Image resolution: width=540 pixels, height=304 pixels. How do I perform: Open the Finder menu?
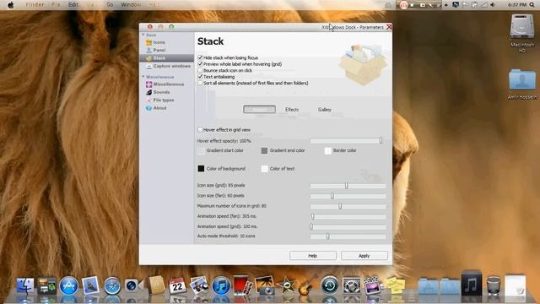[35, 4]
